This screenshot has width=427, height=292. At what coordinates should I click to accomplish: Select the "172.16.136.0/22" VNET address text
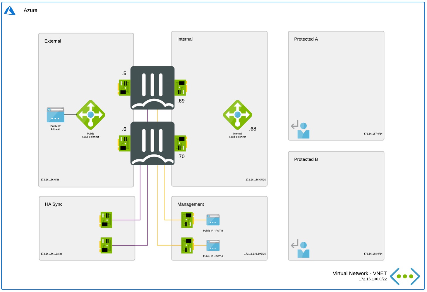pos(373,279)
